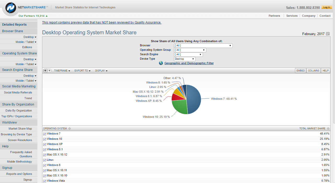Open the Services top menu item
335x183 pixels.
[292, 16]
